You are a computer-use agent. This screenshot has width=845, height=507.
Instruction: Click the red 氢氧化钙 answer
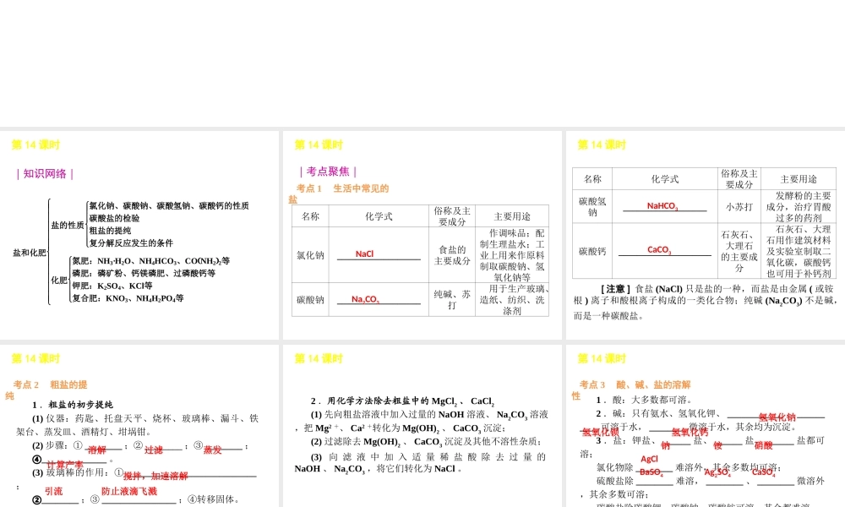click(690, 432)
